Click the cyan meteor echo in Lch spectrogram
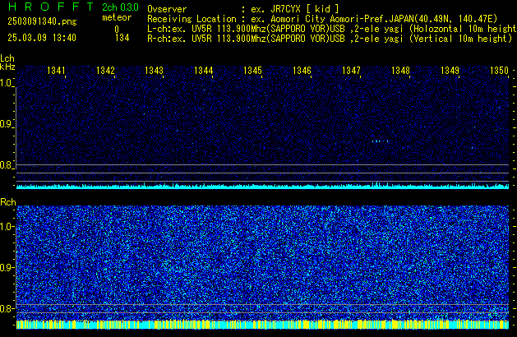The height and width of the screenshot is (337, 517). pos(381,141)
